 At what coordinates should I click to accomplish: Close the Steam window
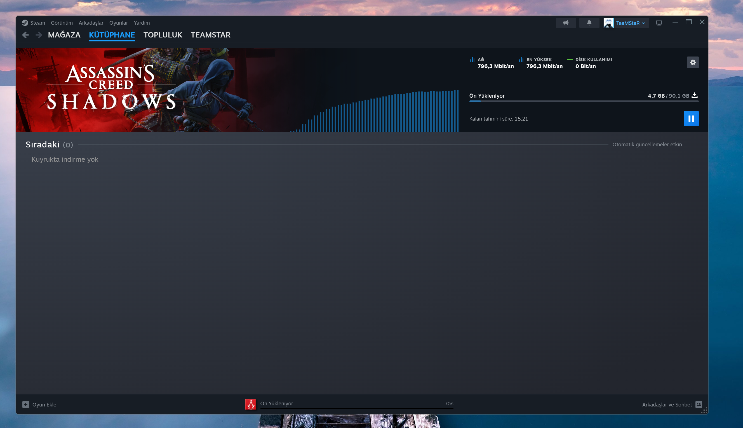[702, 22]
